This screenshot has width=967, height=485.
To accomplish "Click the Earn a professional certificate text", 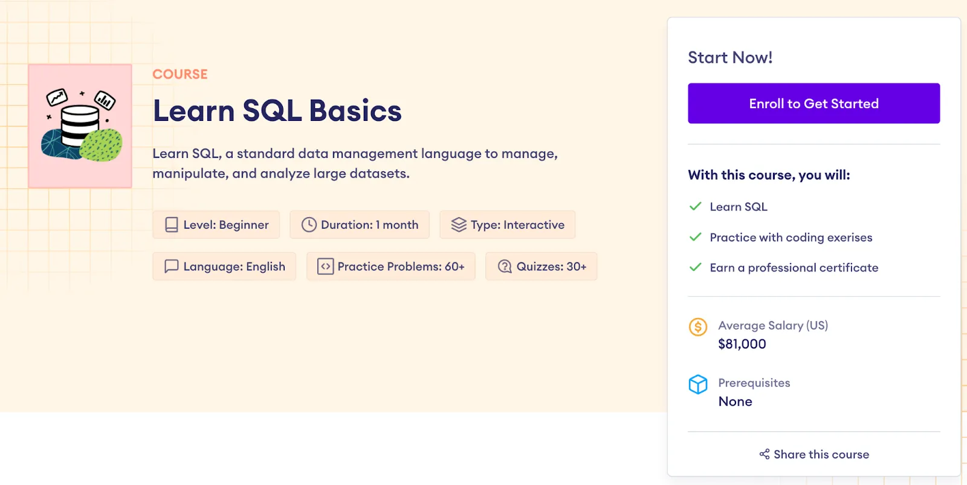I will point(794,268).
